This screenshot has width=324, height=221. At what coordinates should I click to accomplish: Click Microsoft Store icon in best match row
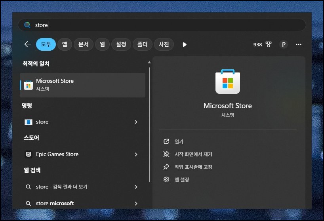point(28,85)
